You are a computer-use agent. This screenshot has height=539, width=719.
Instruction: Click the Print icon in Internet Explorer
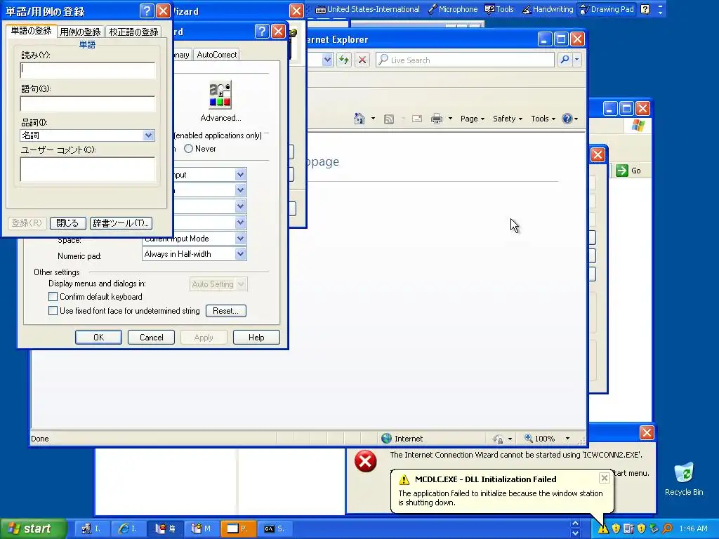[437, 119]
